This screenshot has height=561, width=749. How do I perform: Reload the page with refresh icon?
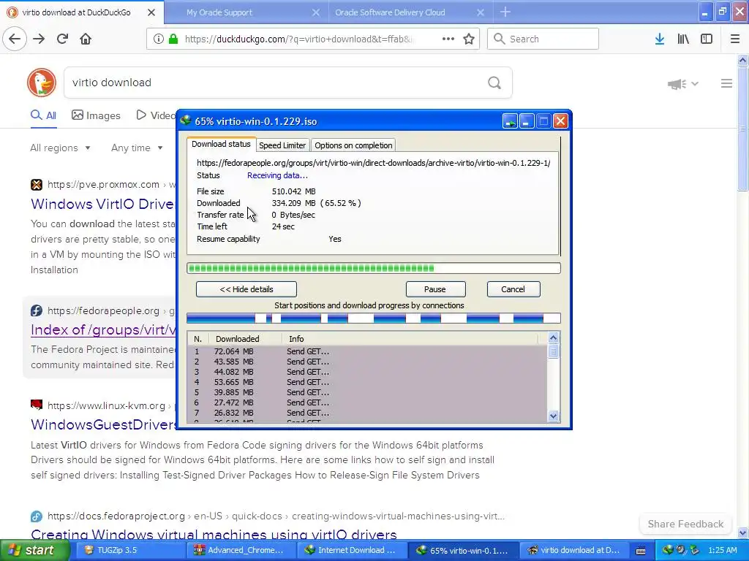click(x=62, y=39)
